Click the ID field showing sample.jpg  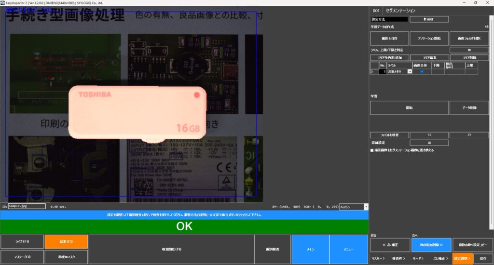(x=27, y=206)
